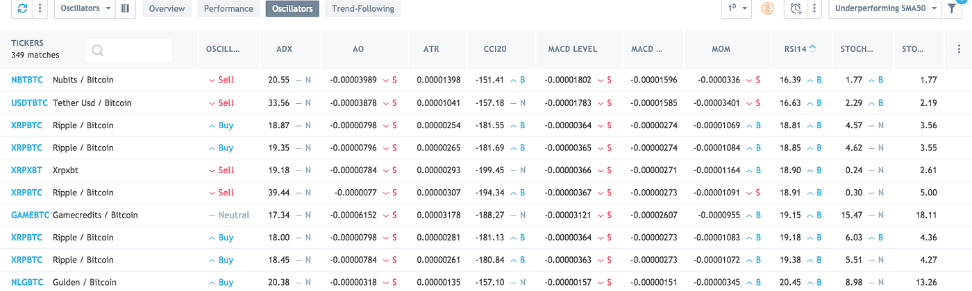
Task: Sort by the STOCH... column header
Action: tap(857, 49)
